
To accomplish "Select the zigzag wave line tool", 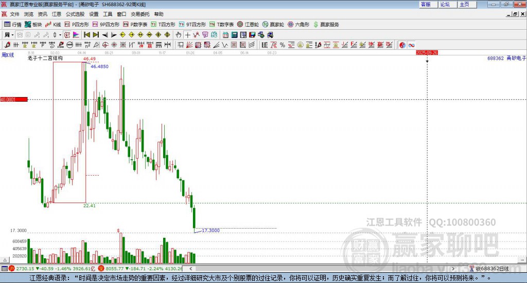I will tap(224, 45).
